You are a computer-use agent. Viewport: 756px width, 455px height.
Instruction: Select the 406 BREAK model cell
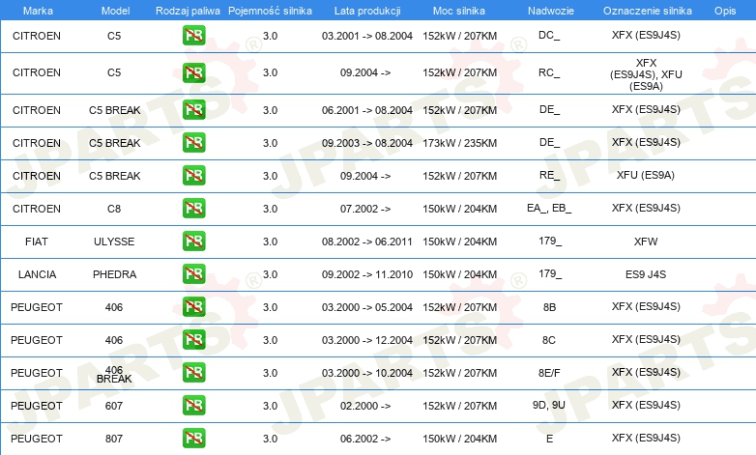point(114,375)
